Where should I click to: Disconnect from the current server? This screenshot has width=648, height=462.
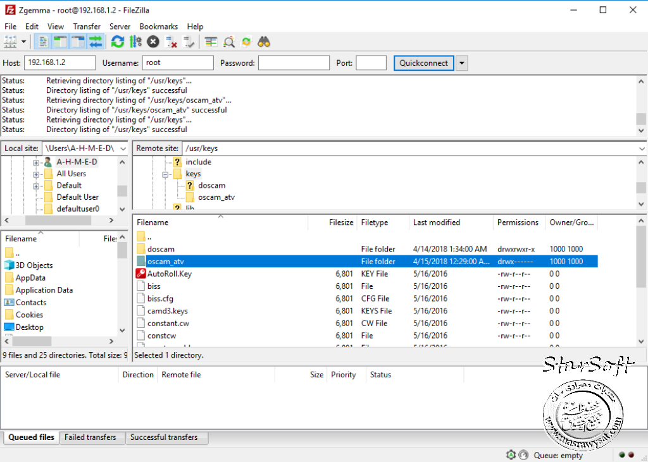coord(171,42)
